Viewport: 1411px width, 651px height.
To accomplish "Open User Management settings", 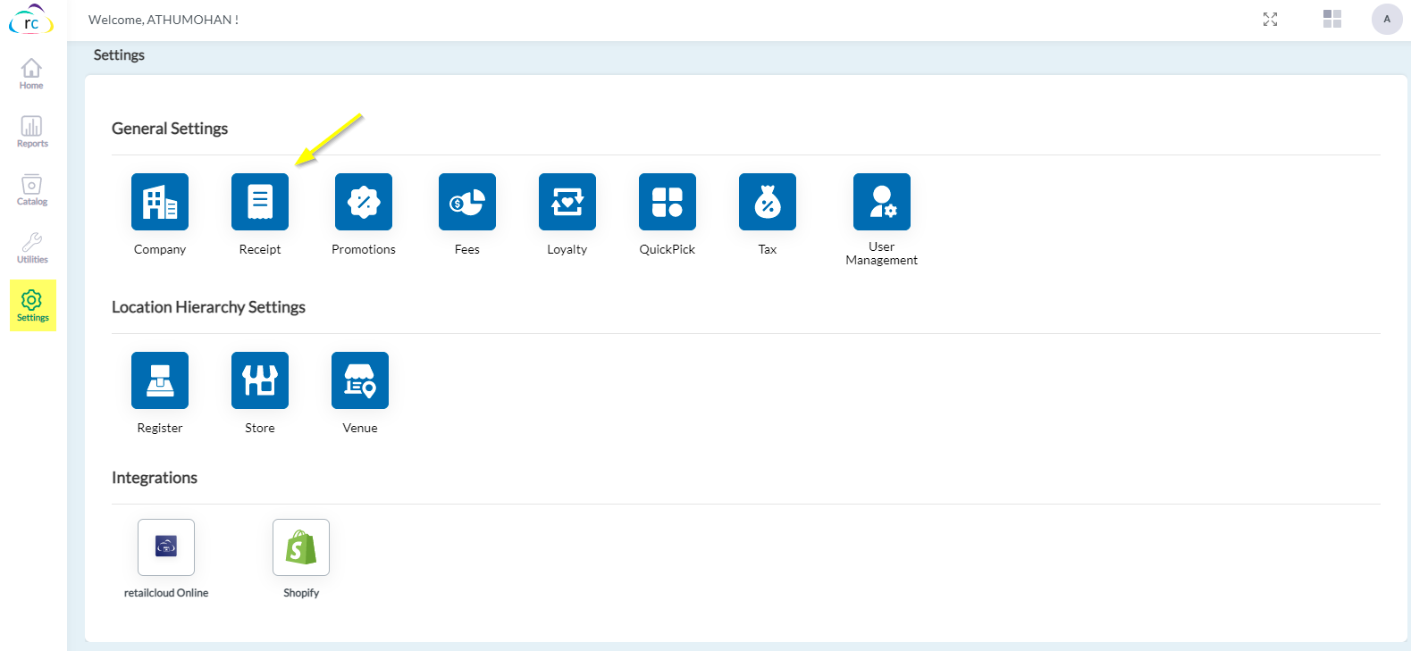I will point(882,202).
